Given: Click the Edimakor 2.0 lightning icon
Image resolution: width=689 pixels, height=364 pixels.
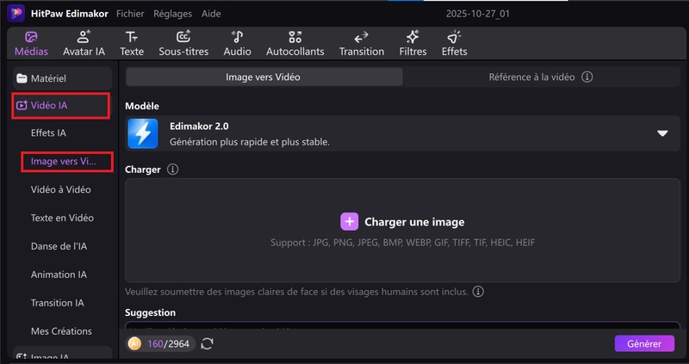Looking at the screenshot, I should tap(143, 133).
